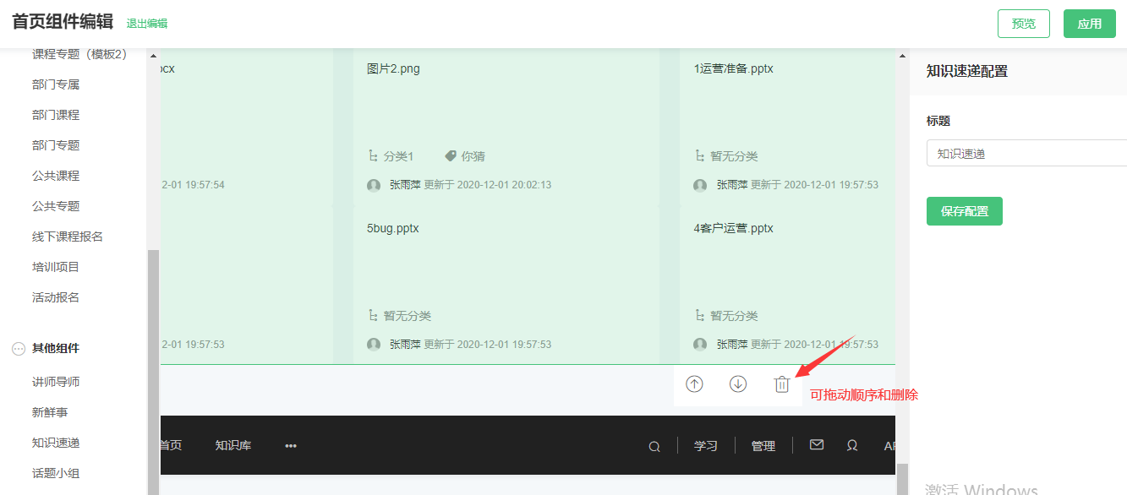The height and width of the screenshot is (495, 1127).
Task: Delete the component with trash icon
Action: point(782,384)
